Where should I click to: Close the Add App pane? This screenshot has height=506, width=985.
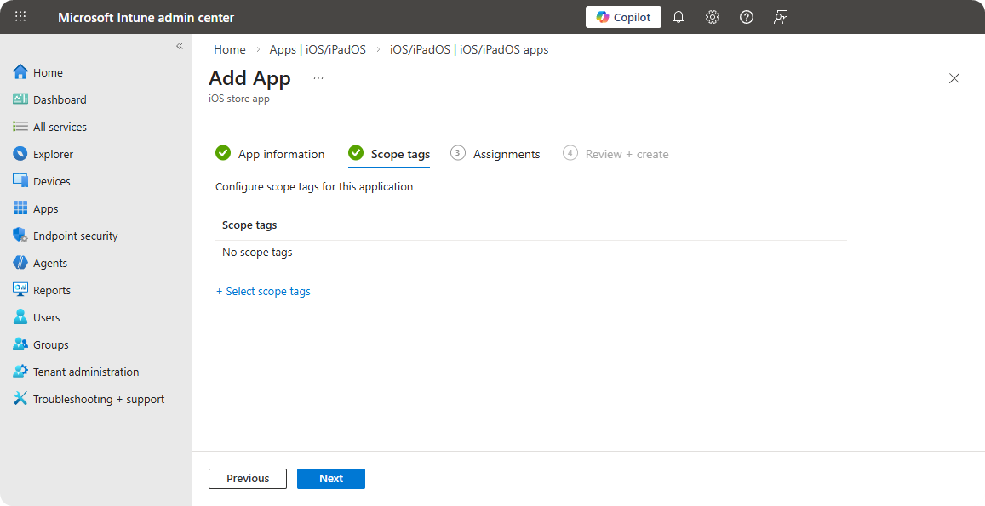[954, 78]
